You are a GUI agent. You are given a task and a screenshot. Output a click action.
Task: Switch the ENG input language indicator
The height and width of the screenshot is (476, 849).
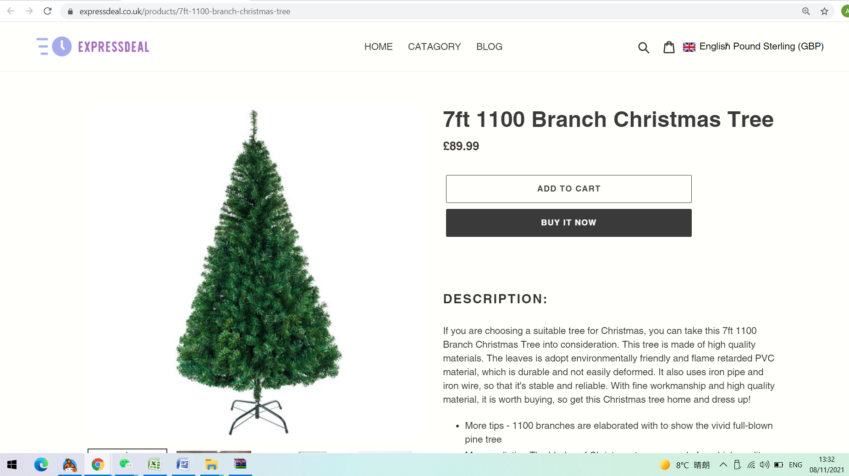pyautogui.click(x=795, y=465)
